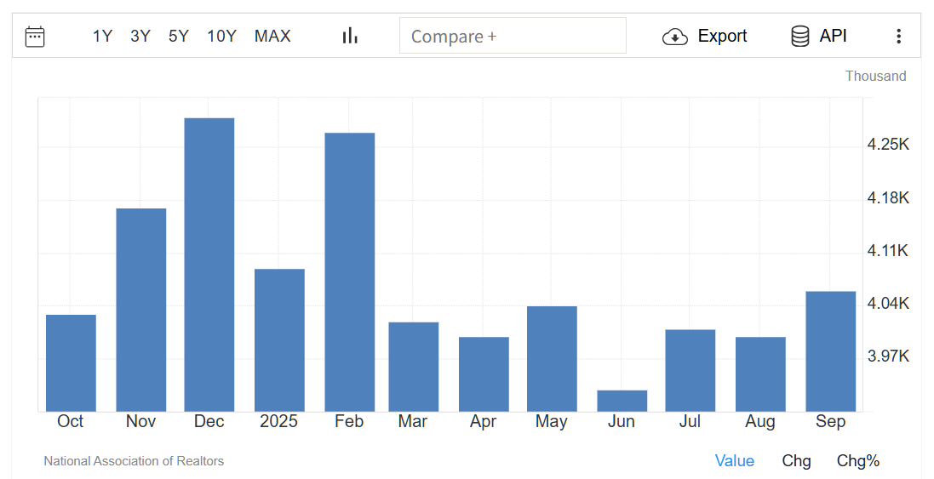Select the 3Y time range
This screenshot has height=479, width=934.
tap(140, 36)
